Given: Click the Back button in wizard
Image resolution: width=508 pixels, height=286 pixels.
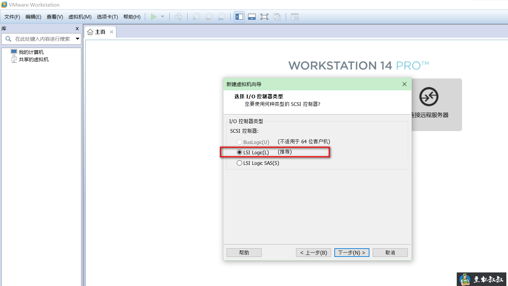Looking at the screenshot, I should tap(314, 253).
